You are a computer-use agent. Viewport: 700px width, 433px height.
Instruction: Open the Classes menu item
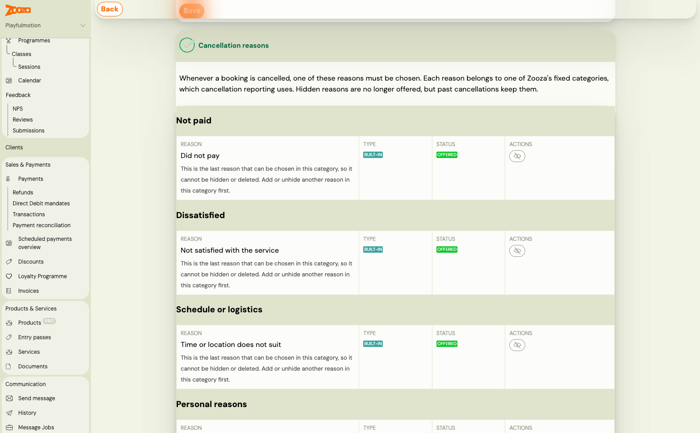click(21, 54)
